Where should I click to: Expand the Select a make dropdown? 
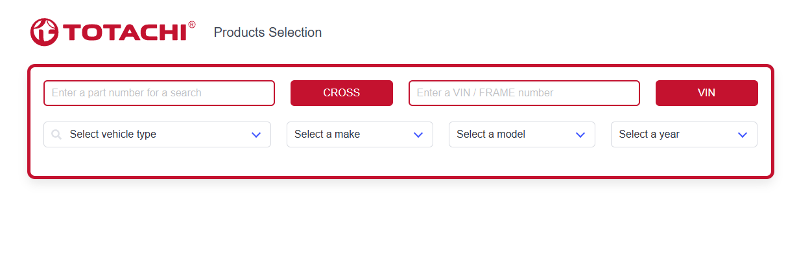point(360,134)
